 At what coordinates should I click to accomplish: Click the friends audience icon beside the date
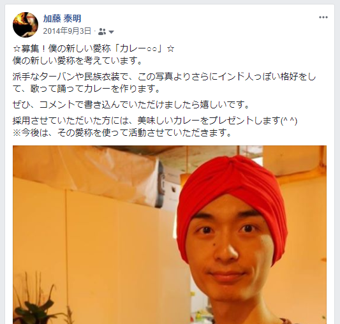point(102,32)
